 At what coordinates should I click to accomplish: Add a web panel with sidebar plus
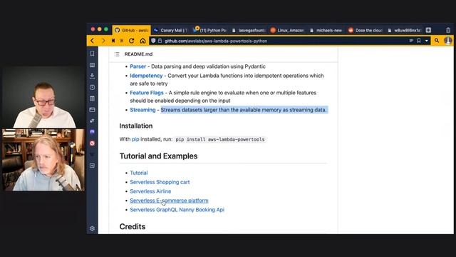[92, 166]
